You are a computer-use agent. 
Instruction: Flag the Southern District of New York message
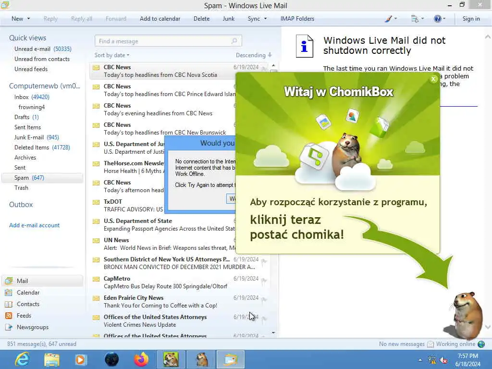pyautogui.click(x=264, y=261)
